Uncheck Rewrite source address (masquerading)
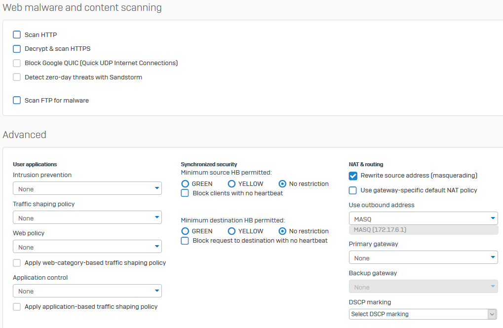Screen dimensions: 503x328 353,176
